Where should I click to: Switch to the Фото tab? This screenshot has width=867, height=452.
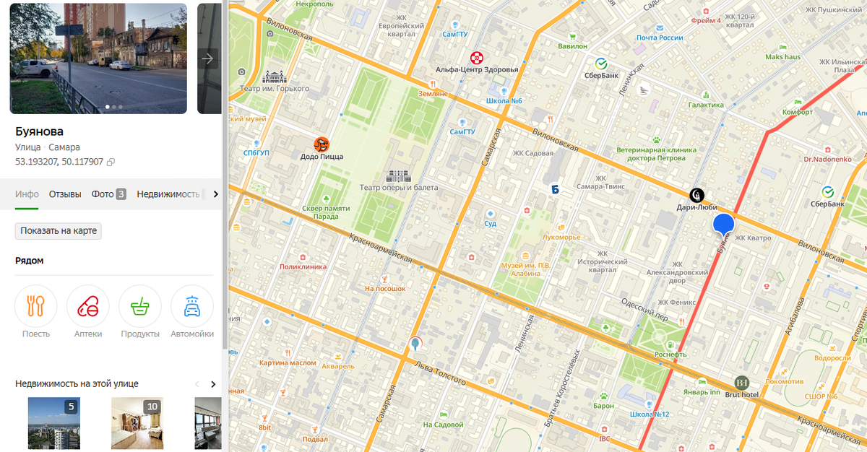click(x=109, y=194)
